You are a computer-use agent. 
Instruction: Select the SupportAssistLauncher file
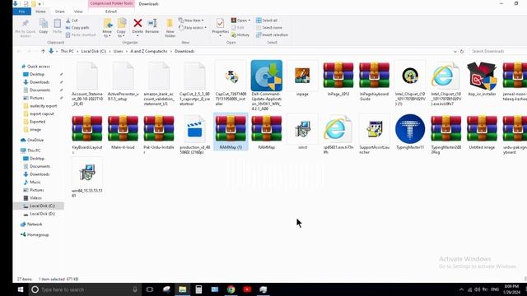pos(374,134)
